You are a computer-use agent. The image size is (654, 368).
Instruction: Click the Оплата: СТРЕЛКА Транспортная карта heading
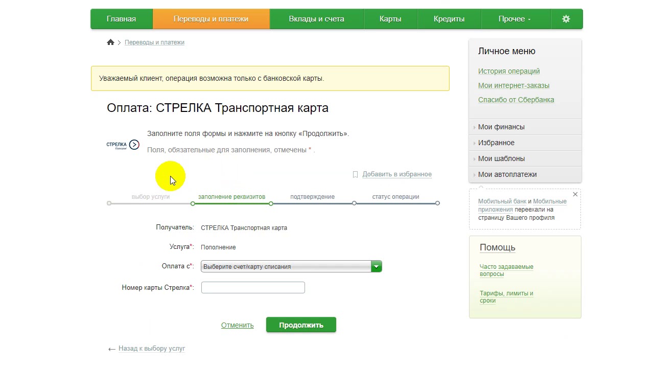point(218,108)
